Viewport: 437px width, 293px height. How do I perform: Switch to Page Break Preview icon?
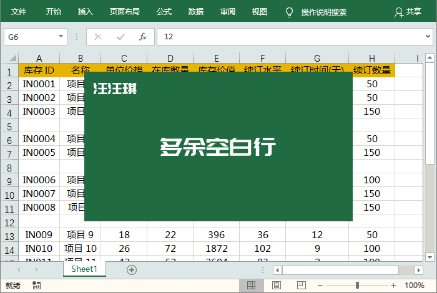click(302, 286)
